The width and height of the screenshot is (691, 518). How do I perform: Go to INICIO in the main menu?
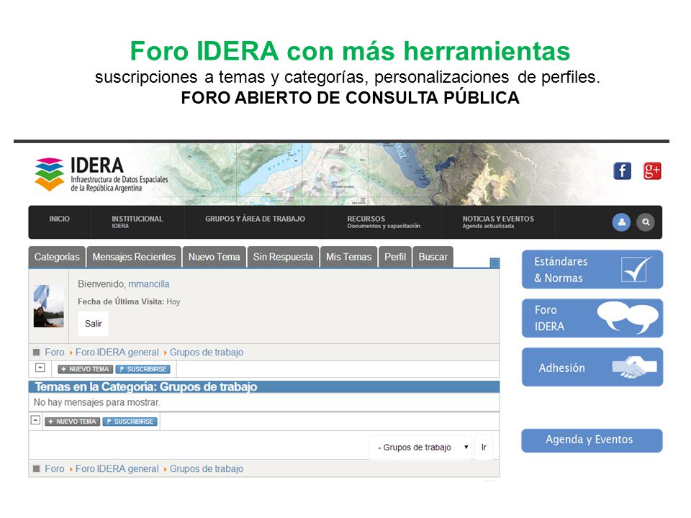click(x=60, y=219)
